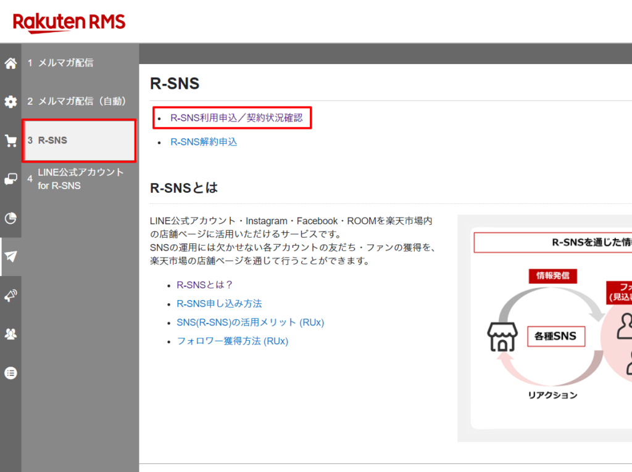
Task: Open the megaphone promotion icon
Action: click(11, 295)
